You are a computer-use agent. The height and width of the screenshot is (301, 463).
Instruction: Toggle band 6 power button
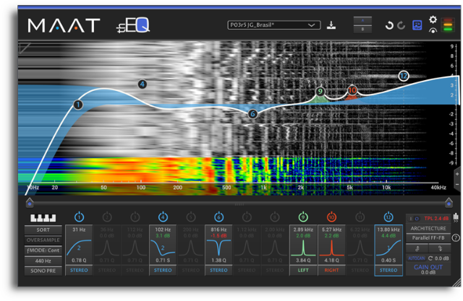218,217
